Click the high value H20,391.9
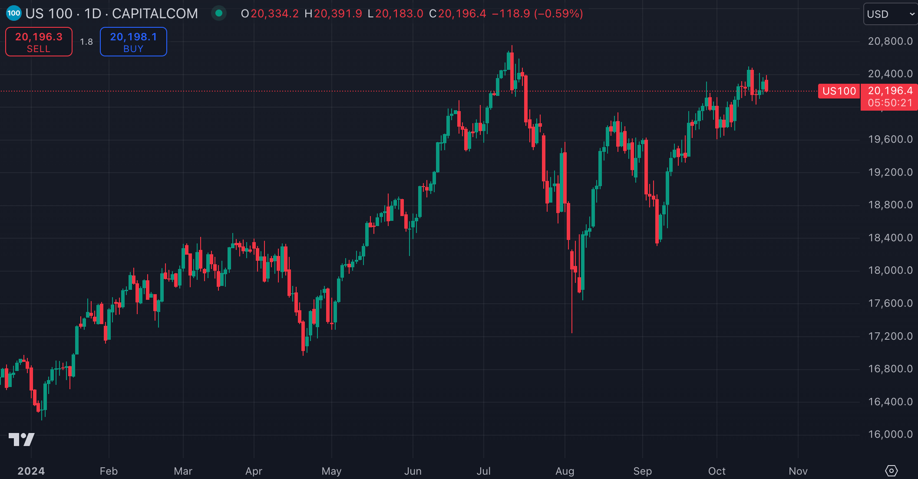 pos(333,13)
